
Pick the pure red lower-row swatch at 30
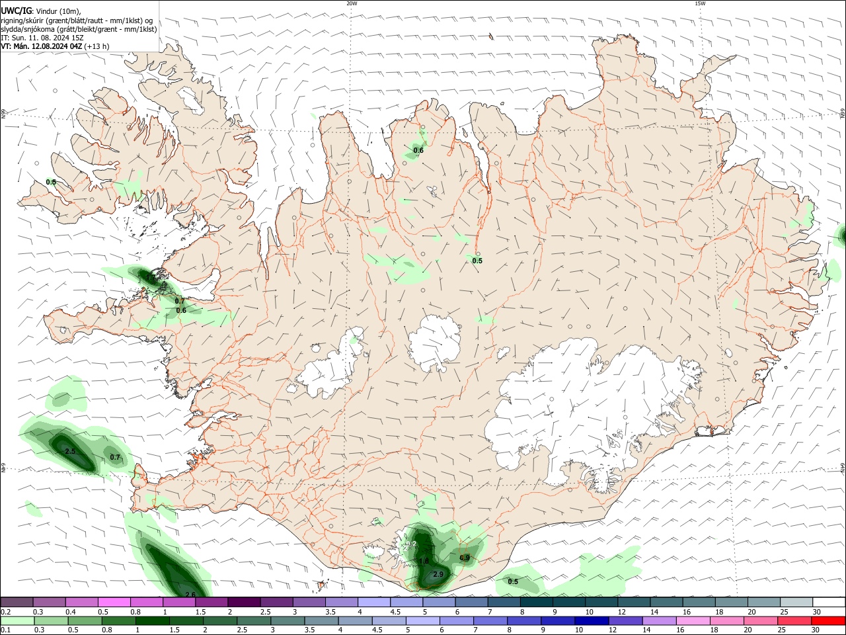pyautogui.click(x=827, y=620)
